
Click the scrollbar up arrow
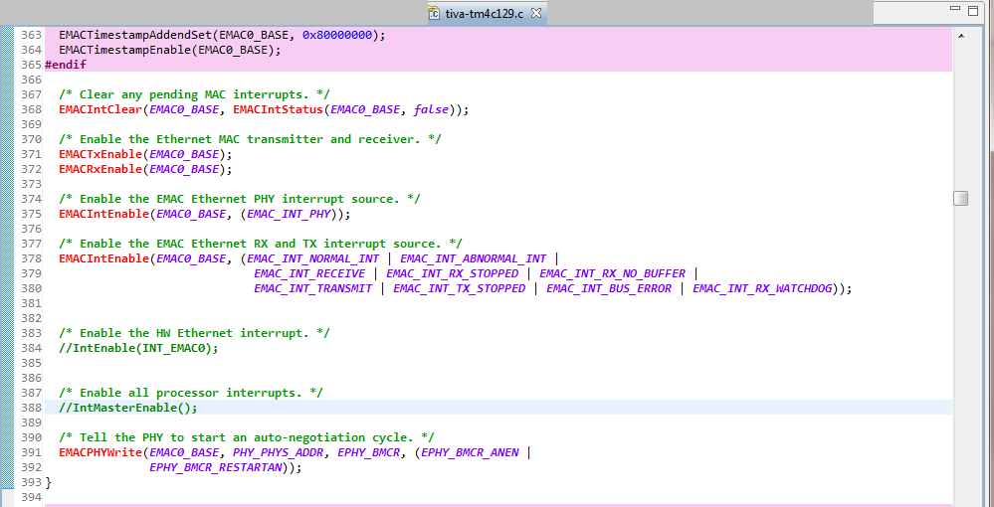(961, 36)
